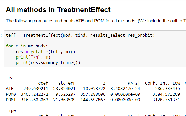This screenshot has width=186, height=116.
Task: Place cursor on the TreatmentEffect assignment line
Action: coord(80,35)
